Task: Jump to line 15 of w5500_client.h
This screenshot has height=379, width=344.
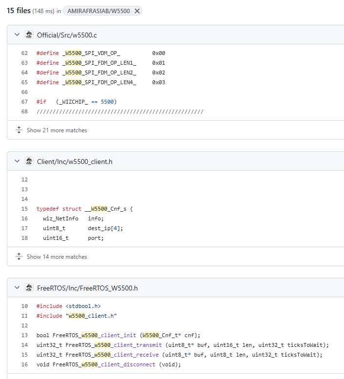Action: (x=24, y=209)
